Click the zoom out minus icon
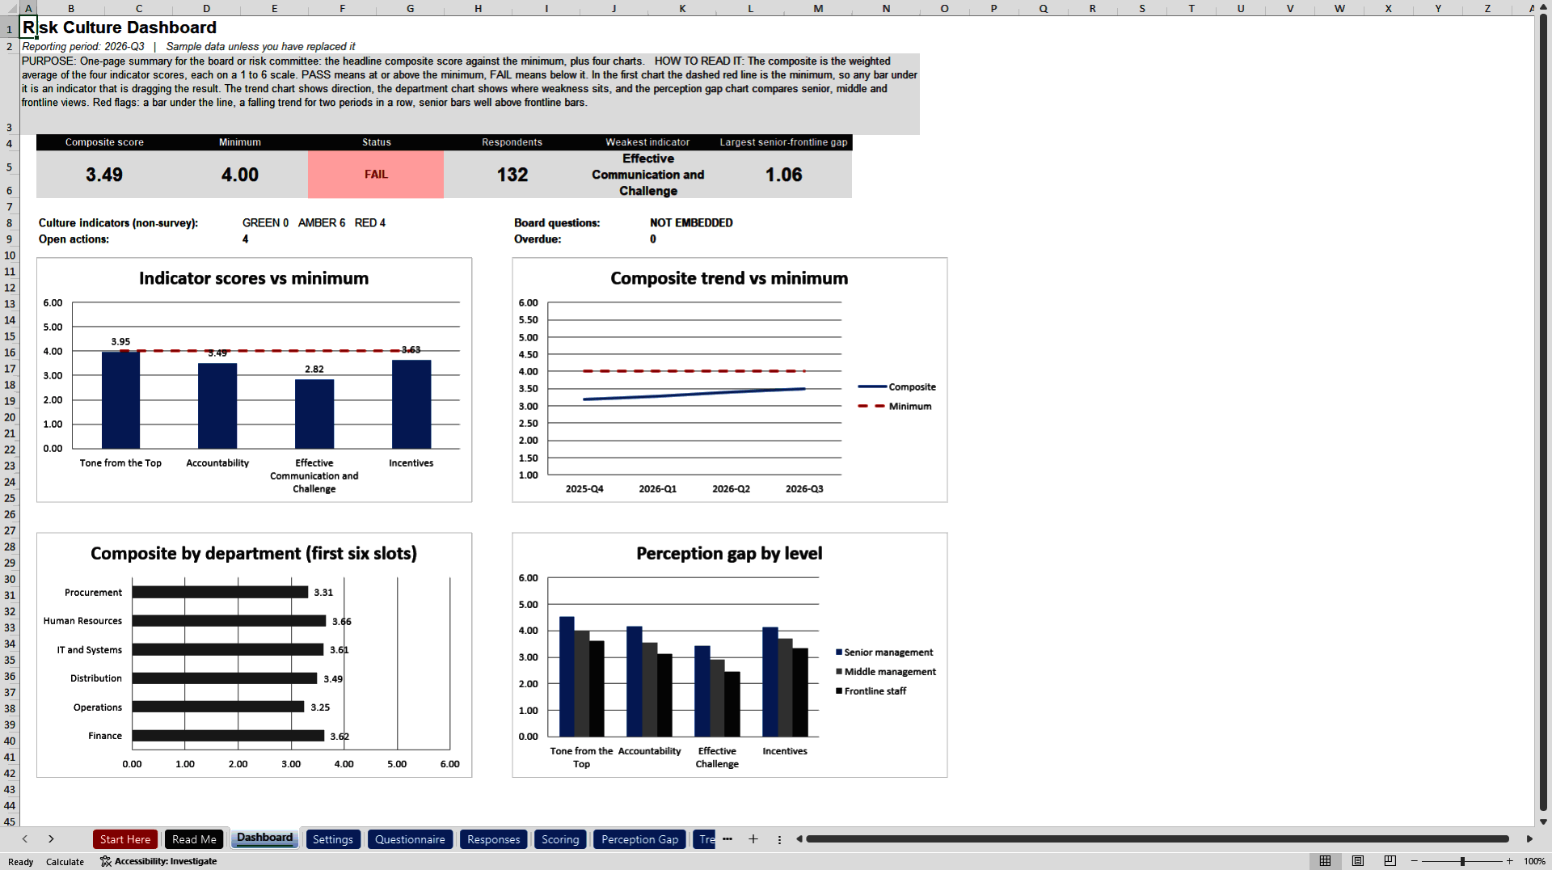1552x870 pixels. coord(1415,861)
